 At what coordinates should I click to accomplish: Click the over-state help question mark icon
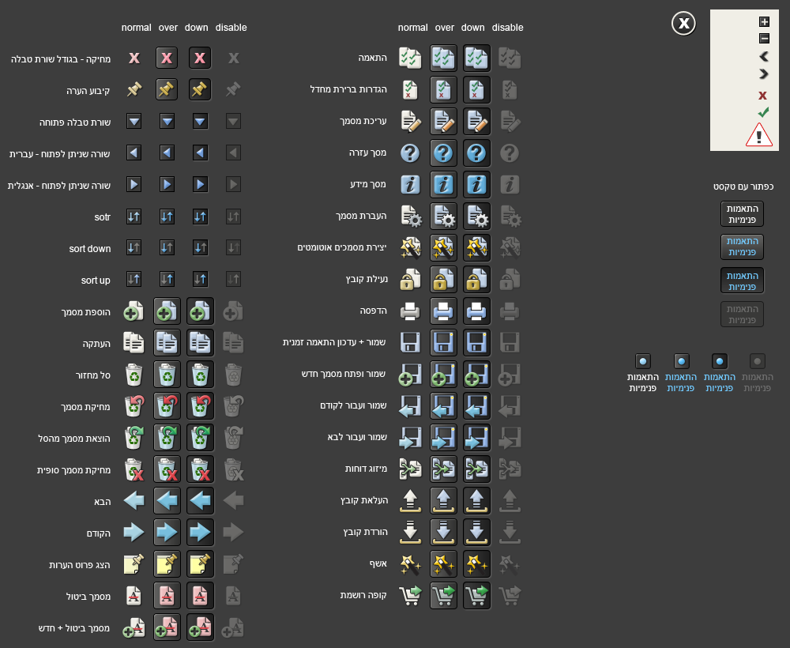pos(443,153)
